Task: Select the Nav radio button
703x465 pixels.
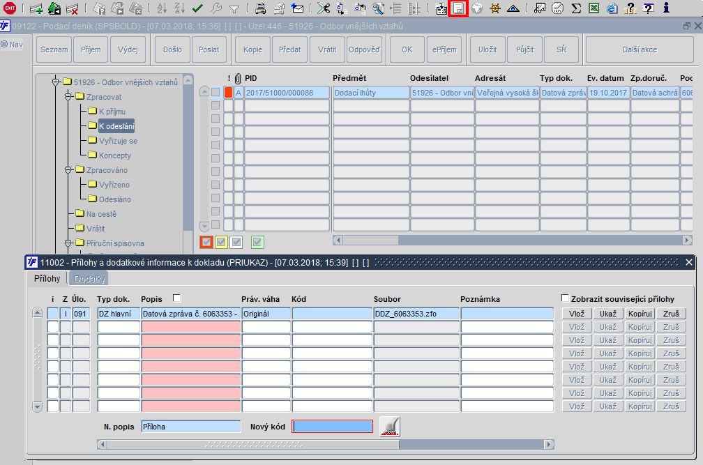Action: (x=4, y=45)
